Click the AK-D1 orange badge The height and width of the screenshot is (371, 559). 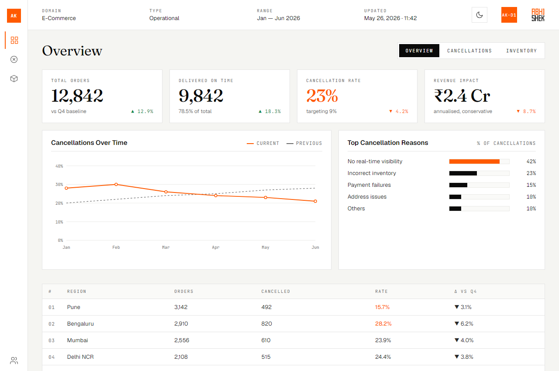509,15
